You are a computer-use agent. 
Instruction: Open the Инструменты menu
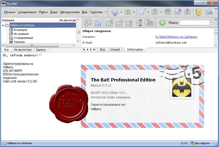tap(70, 12)
